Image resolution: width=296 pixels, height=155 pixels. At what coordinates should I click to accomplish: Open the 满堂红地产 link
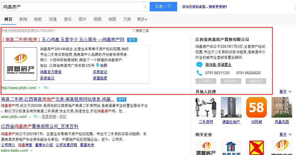[231, 122]
